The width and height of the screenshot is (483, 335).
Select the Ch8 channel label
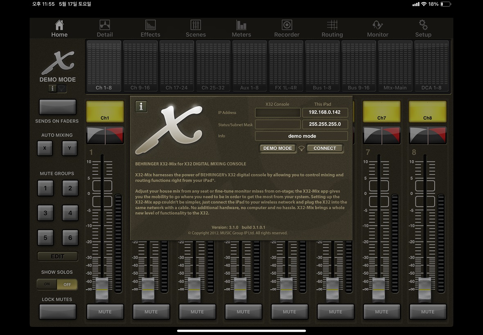coord(428,112)
